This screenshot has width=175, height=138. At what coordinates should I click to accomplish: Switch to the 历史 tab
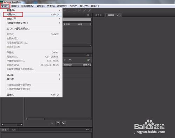[x=4, y=130]
